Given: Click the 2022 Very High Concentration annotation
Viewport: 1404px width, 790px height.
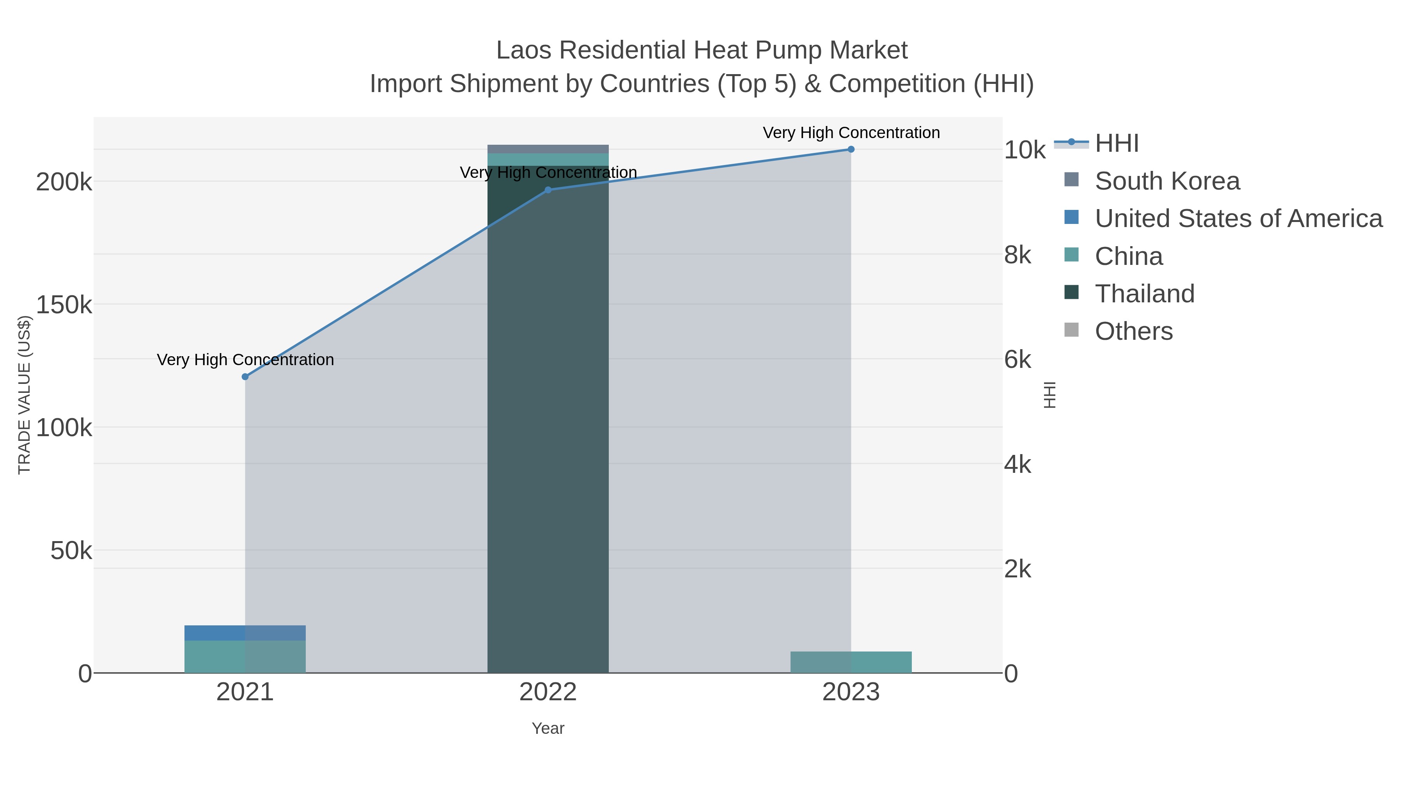Looking at the screenshot, I should 548,172.
